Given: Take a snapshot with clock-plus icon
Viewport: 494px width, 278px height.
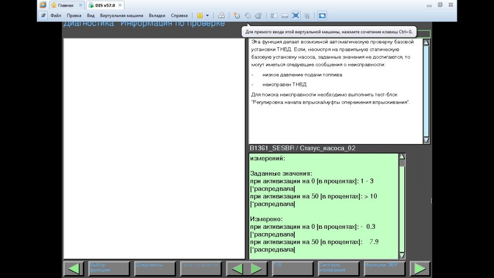Looking at the screenshot, I should pos(237,15).
